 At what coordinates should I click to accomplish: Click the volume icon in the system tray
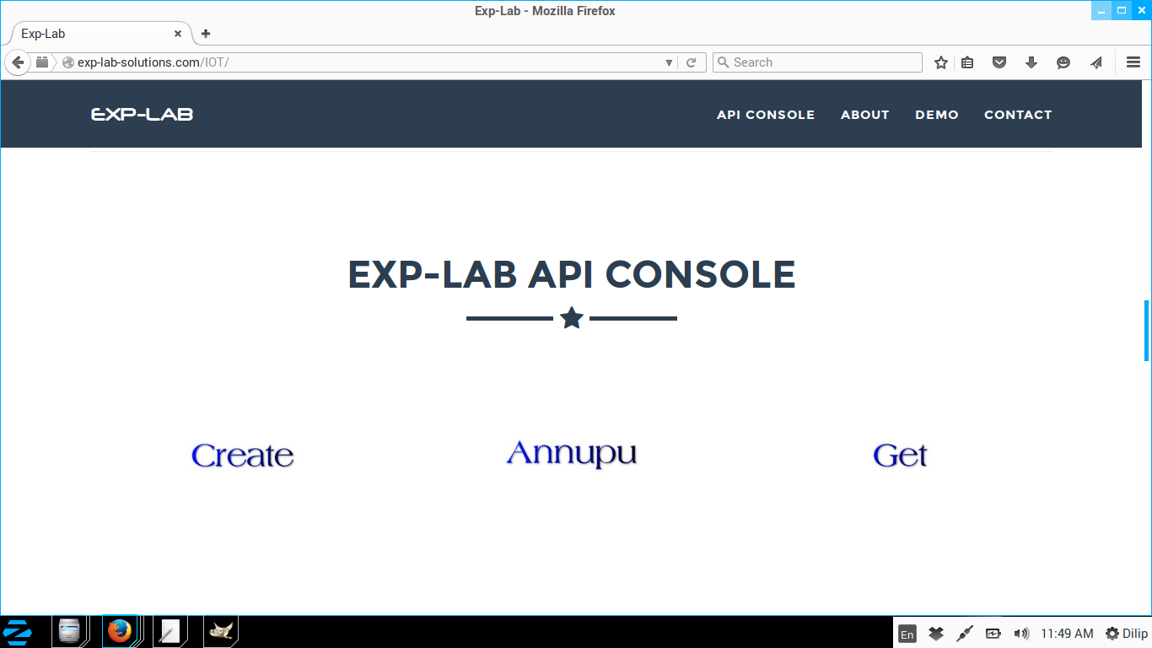(1021, 633)
